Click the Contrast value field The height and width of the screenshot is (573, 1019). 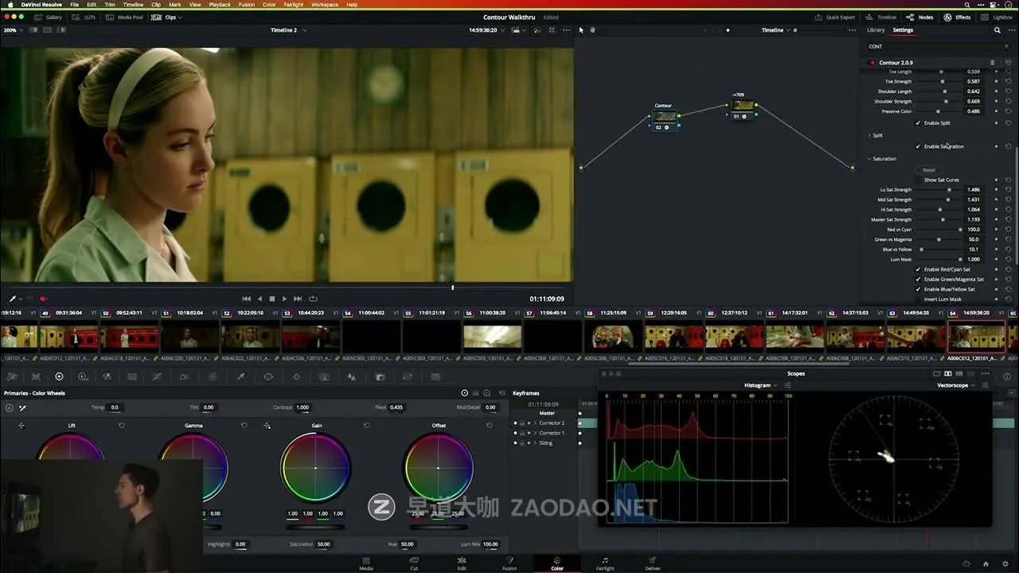pyautogui.click(x=303, y=407)
